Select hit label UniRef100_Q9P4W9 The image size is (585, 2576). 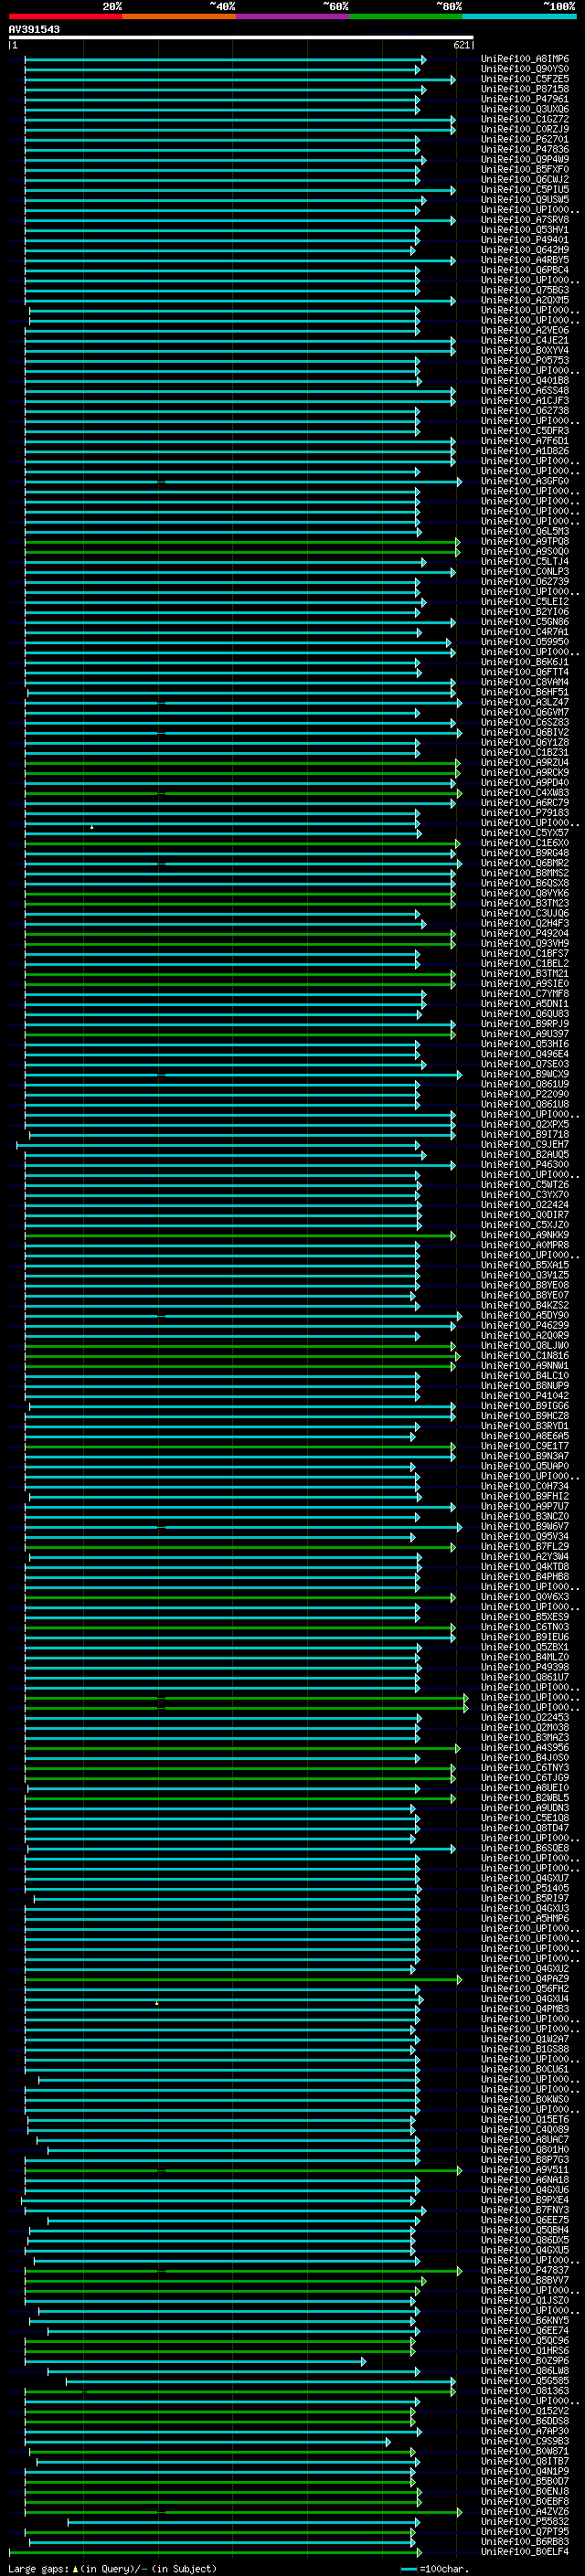point(525,160)
